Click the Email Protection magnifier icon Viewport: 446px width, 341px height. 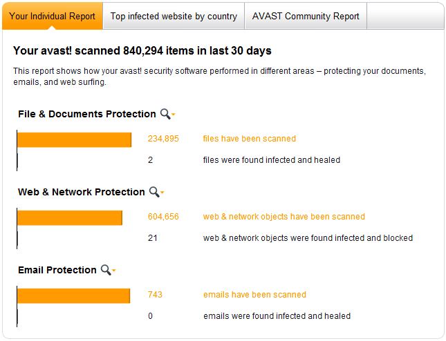click(106, 270)
